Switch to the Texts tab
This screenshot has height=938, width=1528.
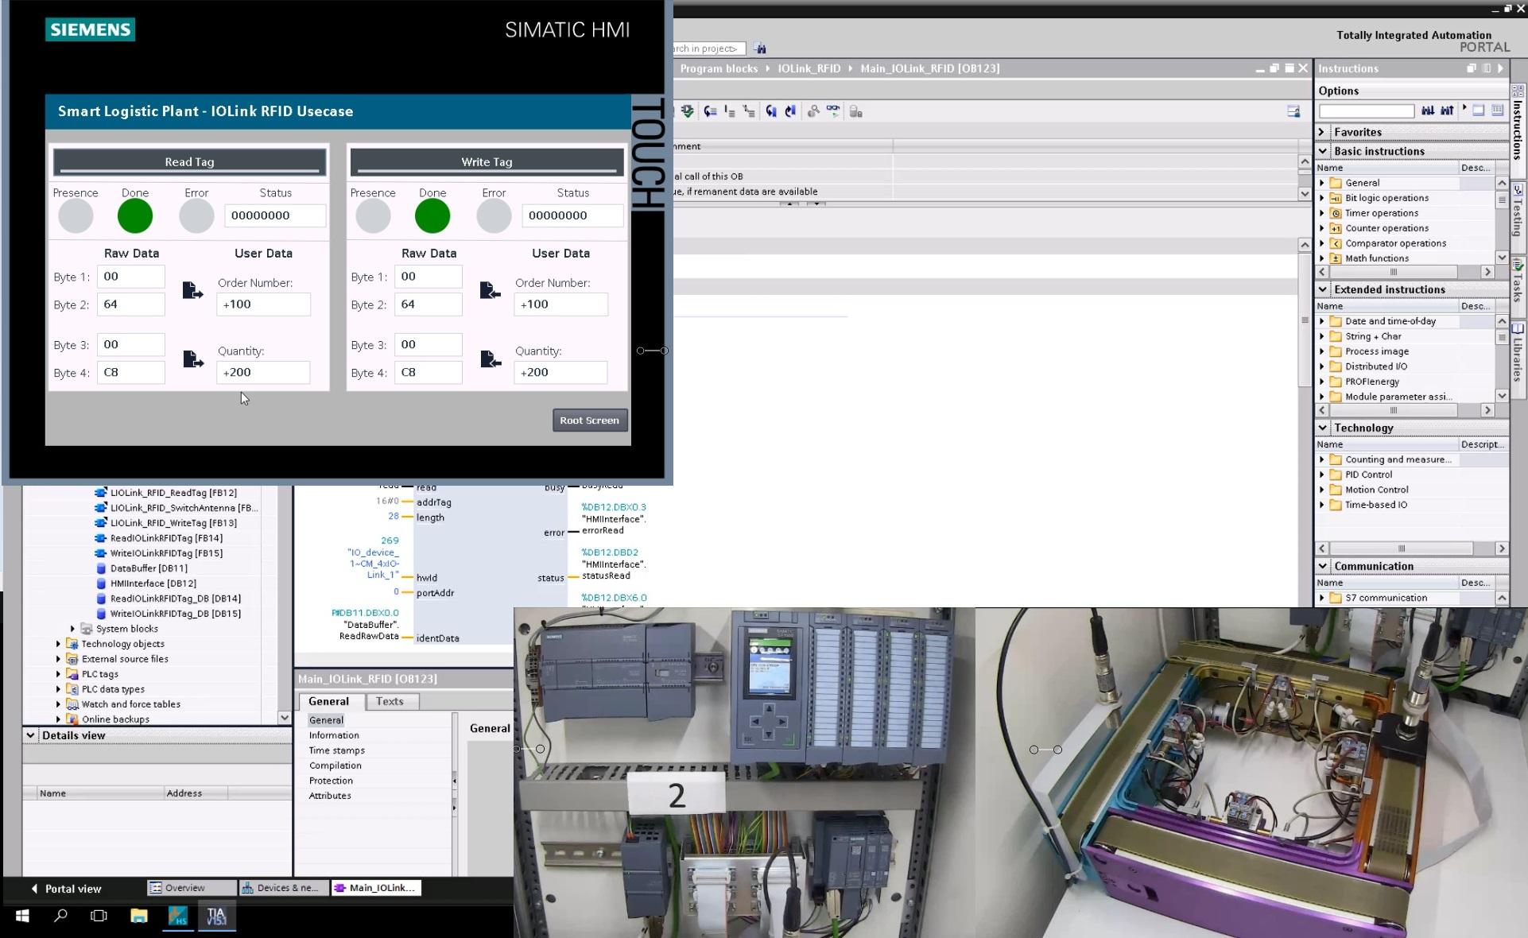tap(390, 701)
